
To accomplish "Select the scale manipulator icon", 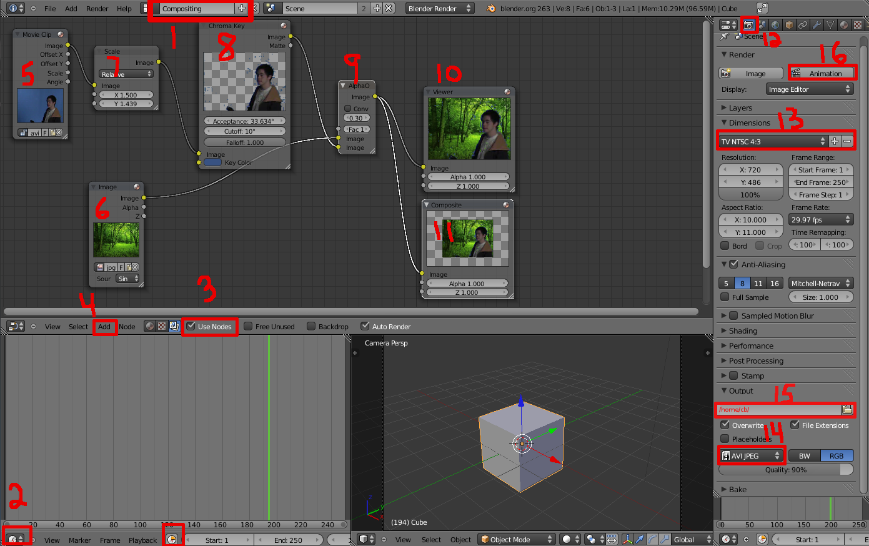I will point(665,539).
